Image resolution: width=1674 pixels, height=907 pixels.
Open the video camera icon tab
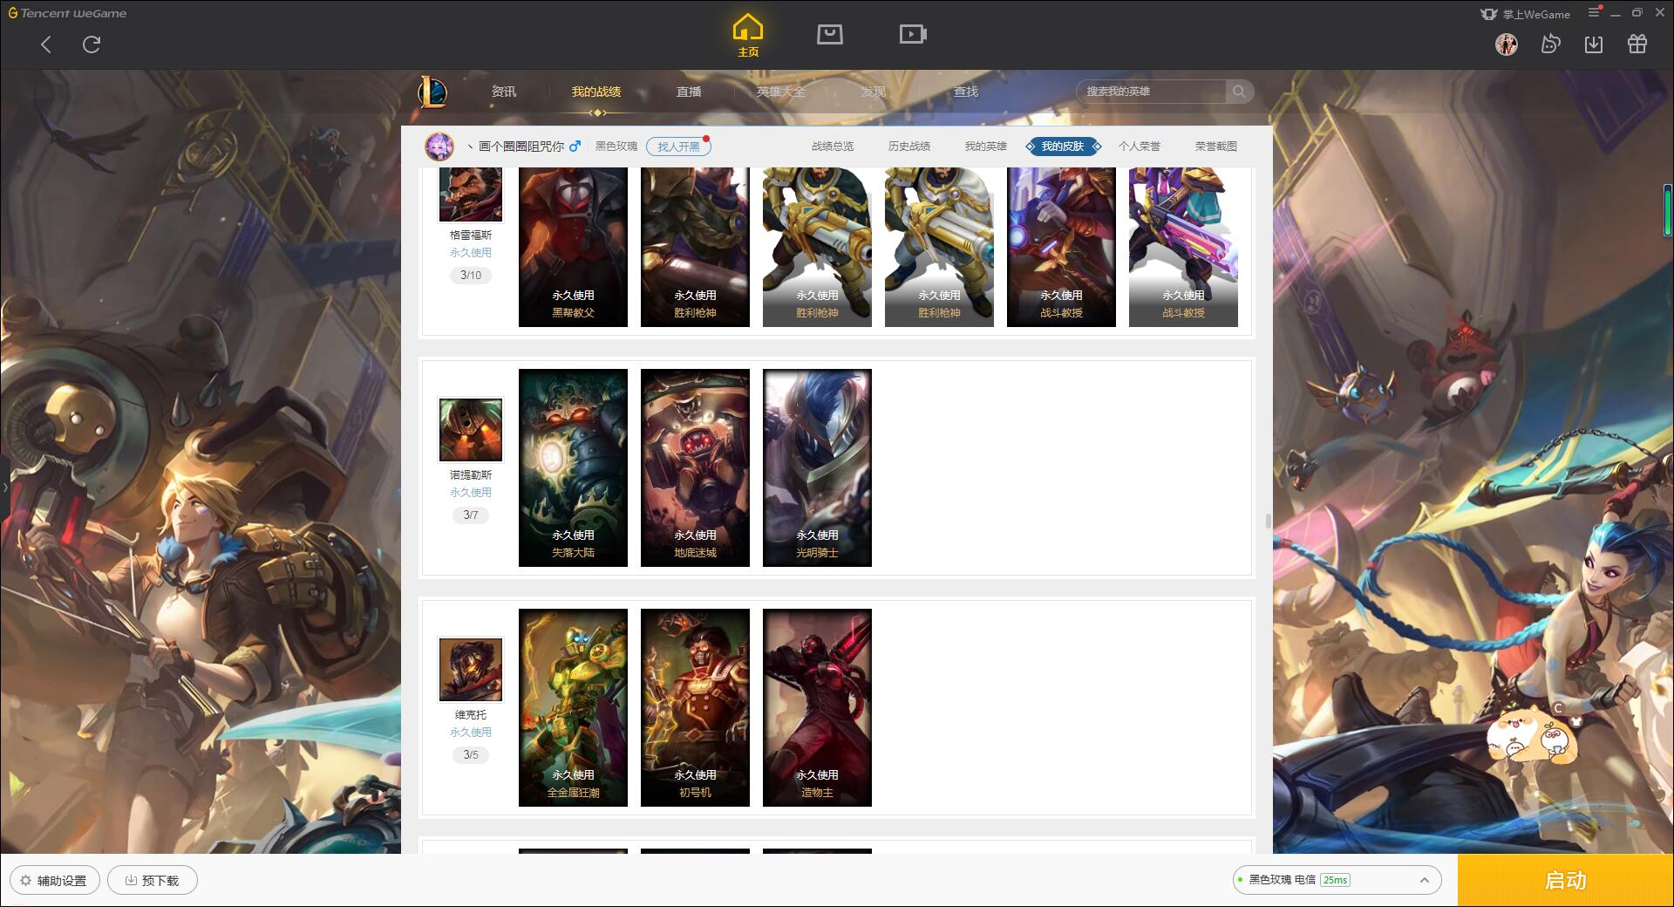coord(913,34)
